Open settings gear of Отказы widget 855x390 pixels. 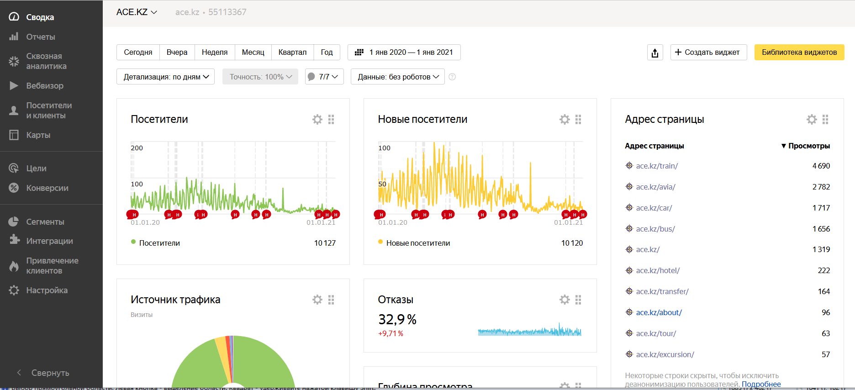point(565,300)
